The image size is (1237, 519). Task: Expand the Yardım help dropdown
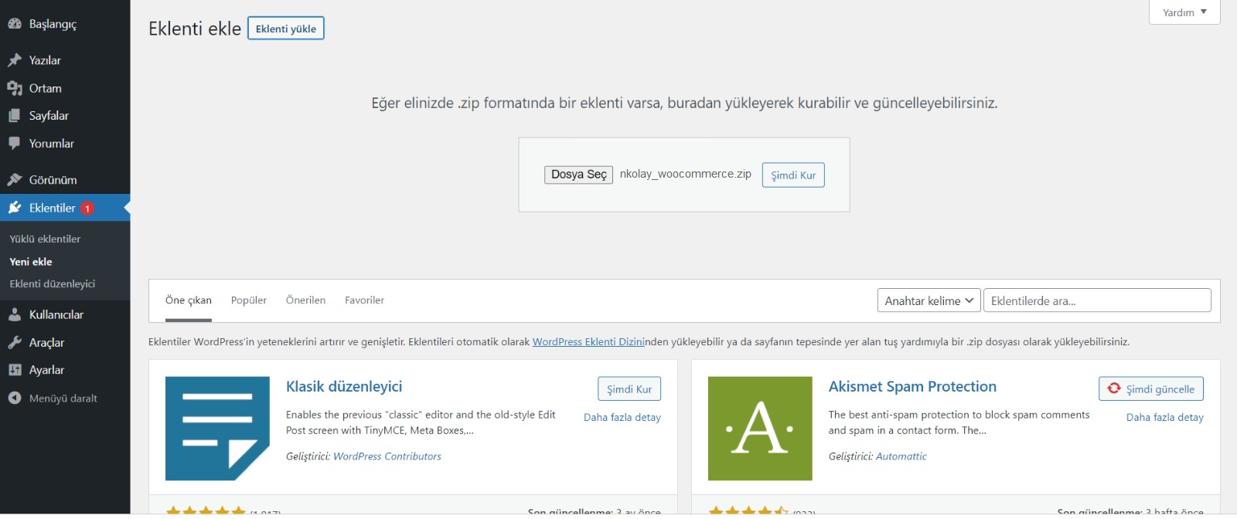pos(1184,12)
